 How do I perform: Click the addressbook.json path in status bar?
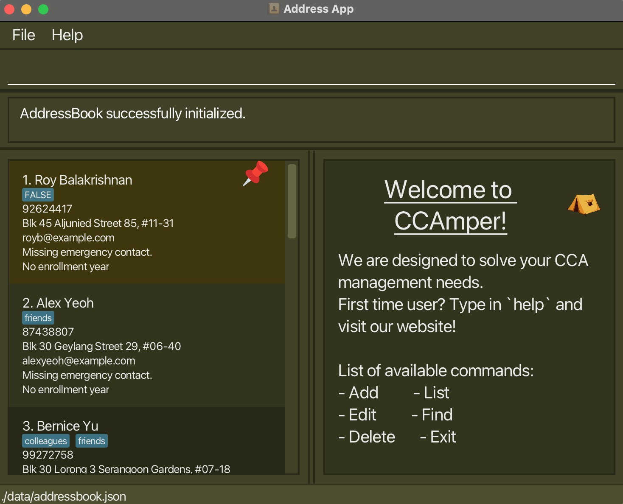point(64,496)
